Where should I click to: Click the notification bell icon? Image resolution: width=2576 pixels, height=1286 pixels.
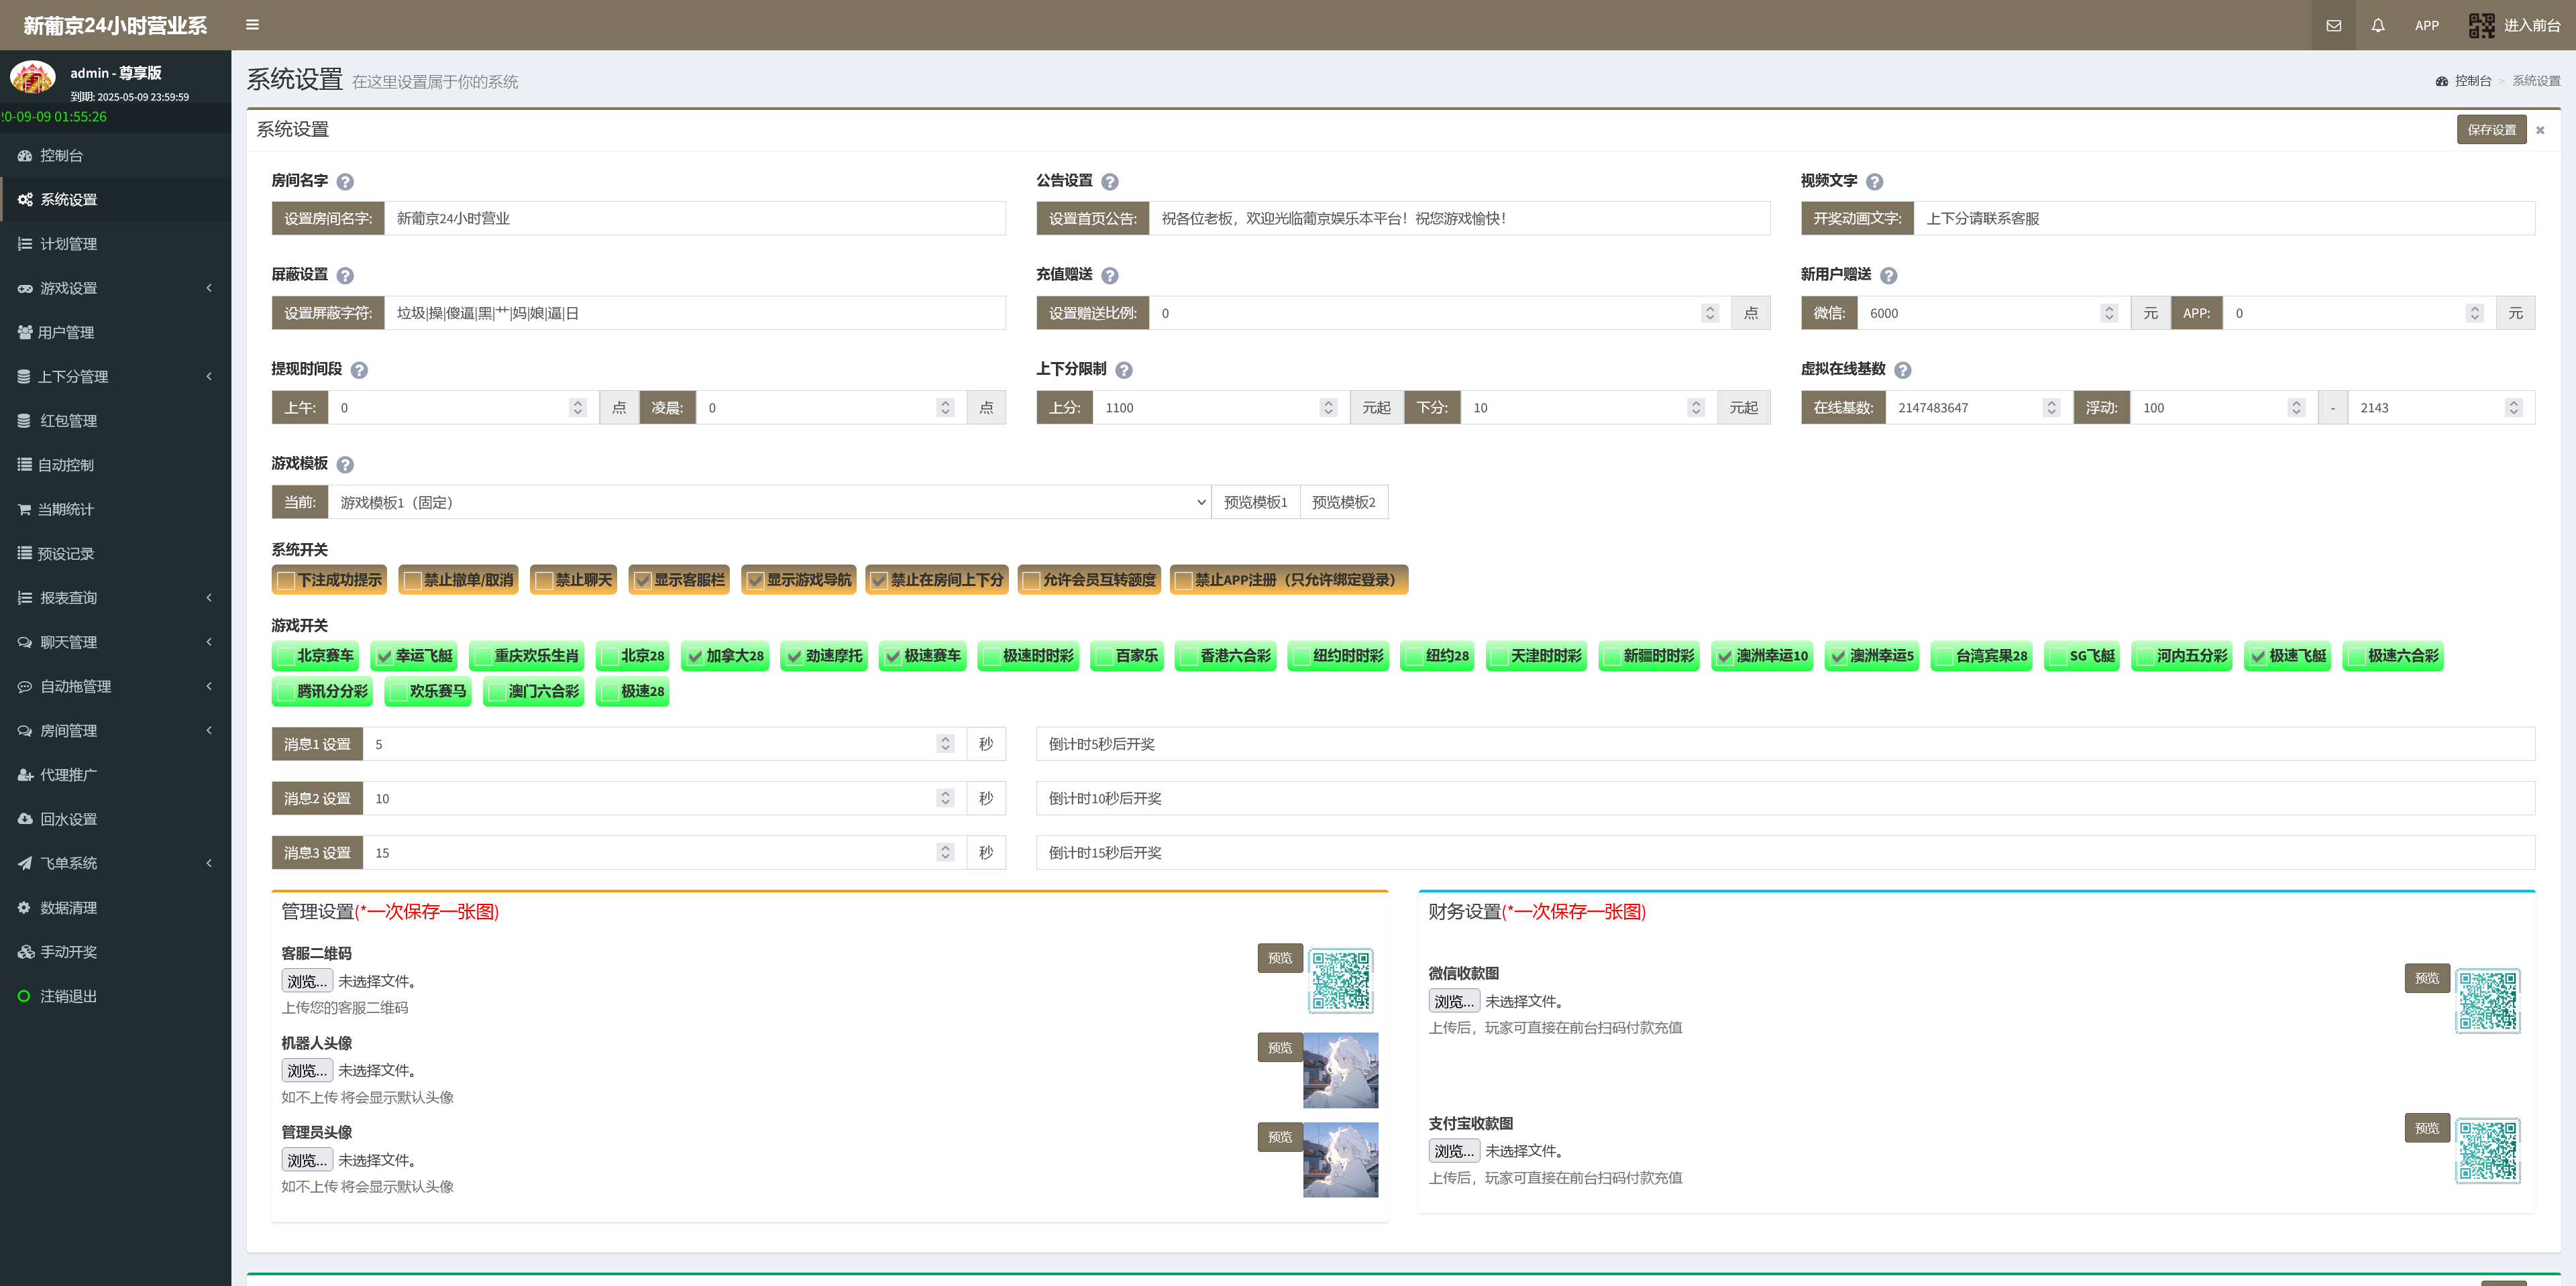click(2378, 25)
